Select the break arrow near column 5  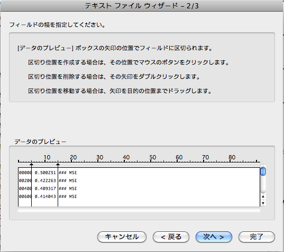[31, 165]
